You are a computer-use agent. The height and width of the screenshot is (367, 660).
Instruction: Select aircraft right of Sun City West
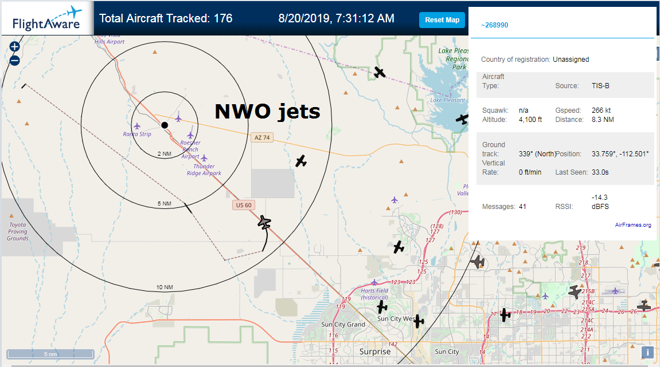[418, 321]
